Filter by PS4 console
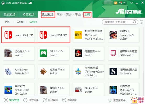This screenshot has height=104, width=145. tap(7, 22)
